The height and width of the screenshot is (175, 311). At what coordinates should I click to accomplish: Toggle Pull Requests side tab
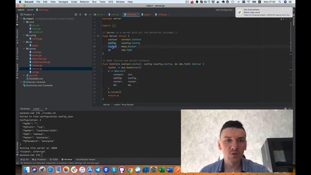click(17, 71)
